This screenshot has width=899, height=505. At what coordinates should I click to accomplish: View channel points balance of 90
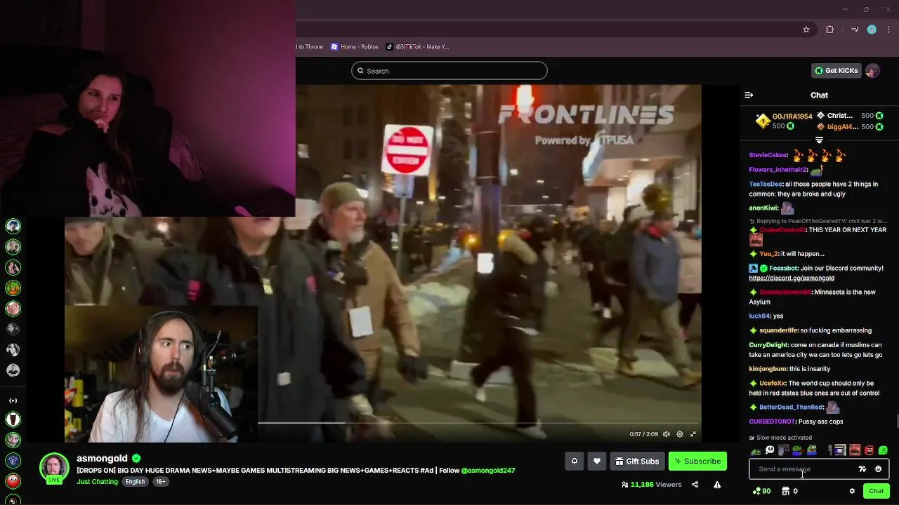(761, 491)
